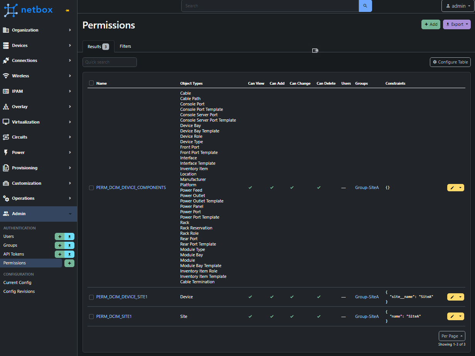475x356 pixels.
Task: Open the Per Page dropdown
Action: (451, 336)
